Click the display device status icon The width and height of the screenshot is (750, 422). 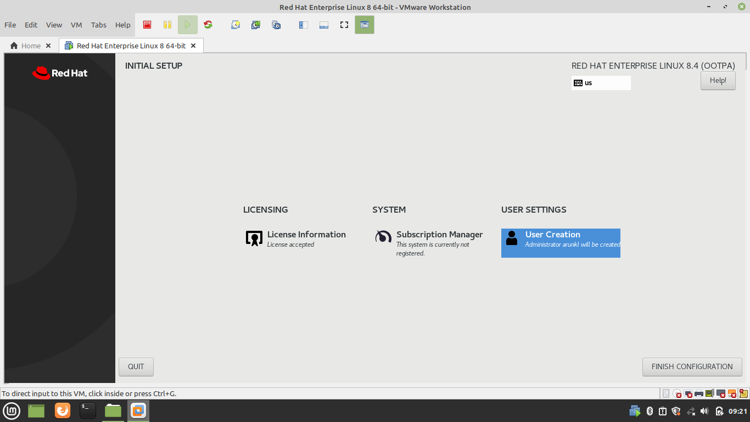pos(721,393)
